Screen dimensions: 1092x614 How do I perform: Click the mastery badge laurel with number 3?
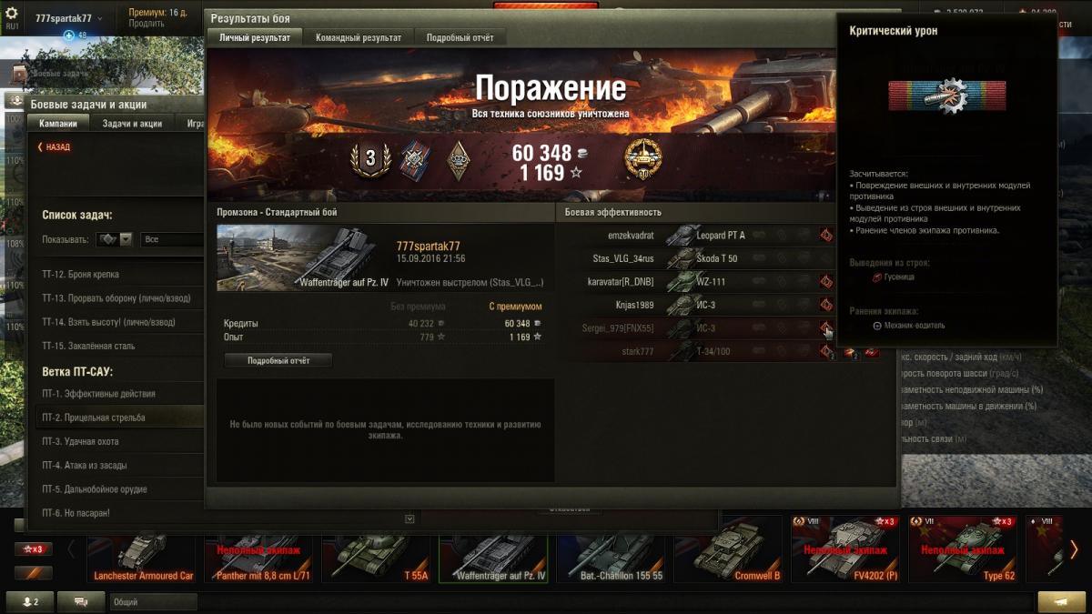370,159
